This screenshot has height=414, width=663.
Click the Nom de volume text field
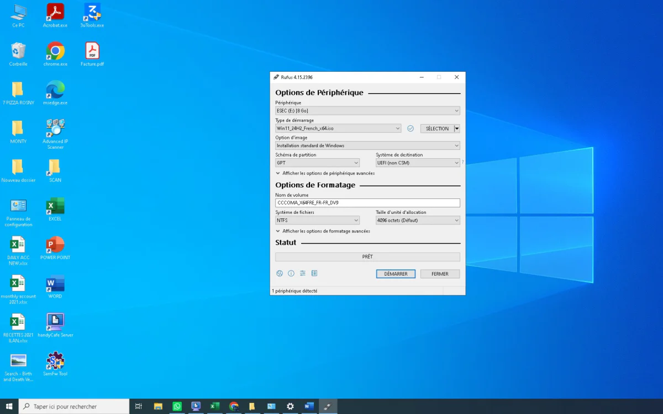click(x=367, y=203)
